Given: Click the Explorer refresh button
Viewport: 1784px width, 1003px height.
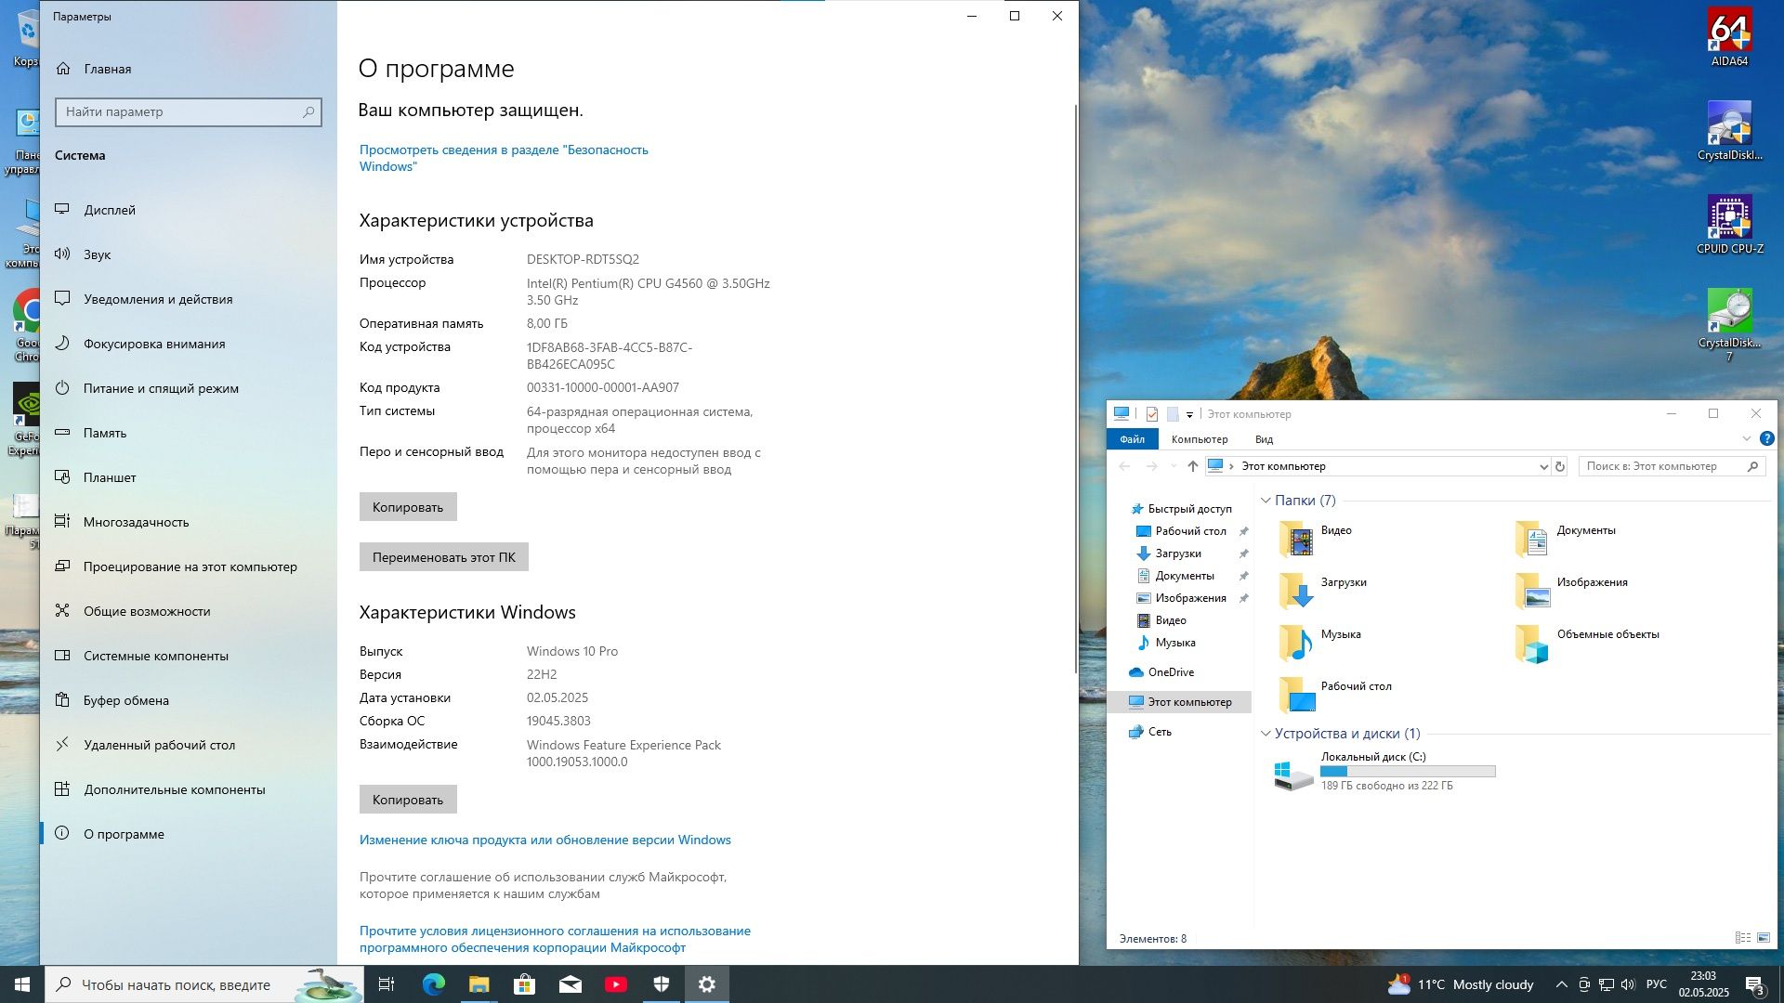Looking at the screenshot, I should tap(1560, 466).
